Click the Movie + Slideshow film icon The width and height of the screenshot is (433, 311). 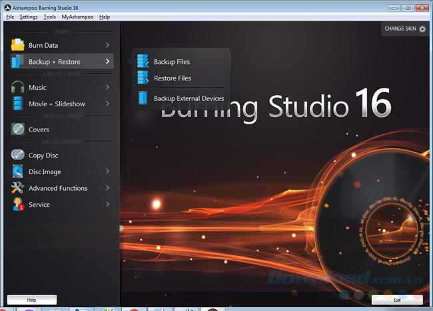click(17, 104)
